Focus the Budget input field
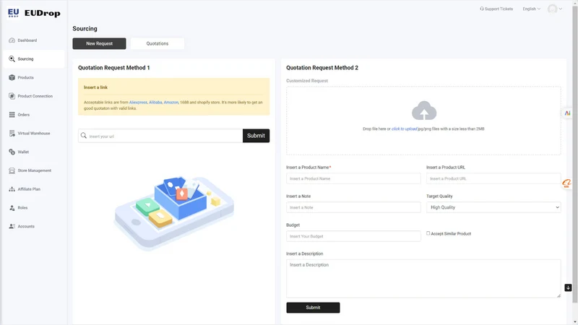Image resolution: width=578 pixels, height=325 pixels. (353, 236)
